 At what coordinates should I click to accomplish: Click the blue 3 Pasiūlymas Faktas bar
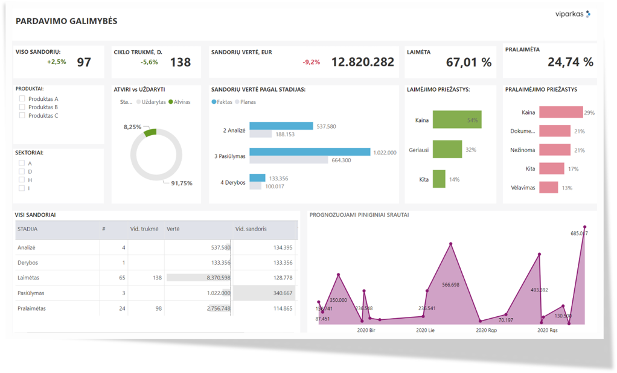(x=310, y=152)
